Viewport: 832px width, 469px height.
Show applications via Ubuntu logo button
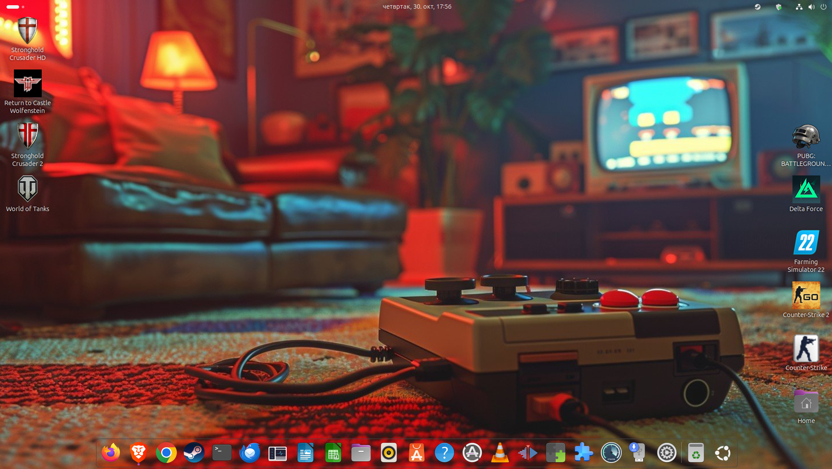pyautogui.click(x=723, y=453)
